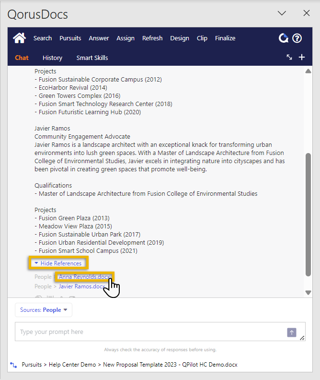Collapse the QorusDocs pane with the chevron
The image size is (320, 380).
pos(282,13)
